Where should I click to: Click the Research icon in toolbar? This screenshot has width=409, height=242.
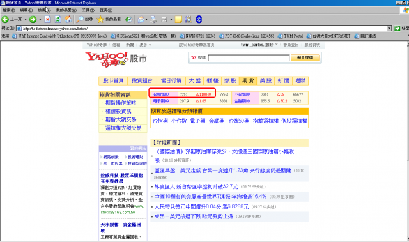click(189, 19)
